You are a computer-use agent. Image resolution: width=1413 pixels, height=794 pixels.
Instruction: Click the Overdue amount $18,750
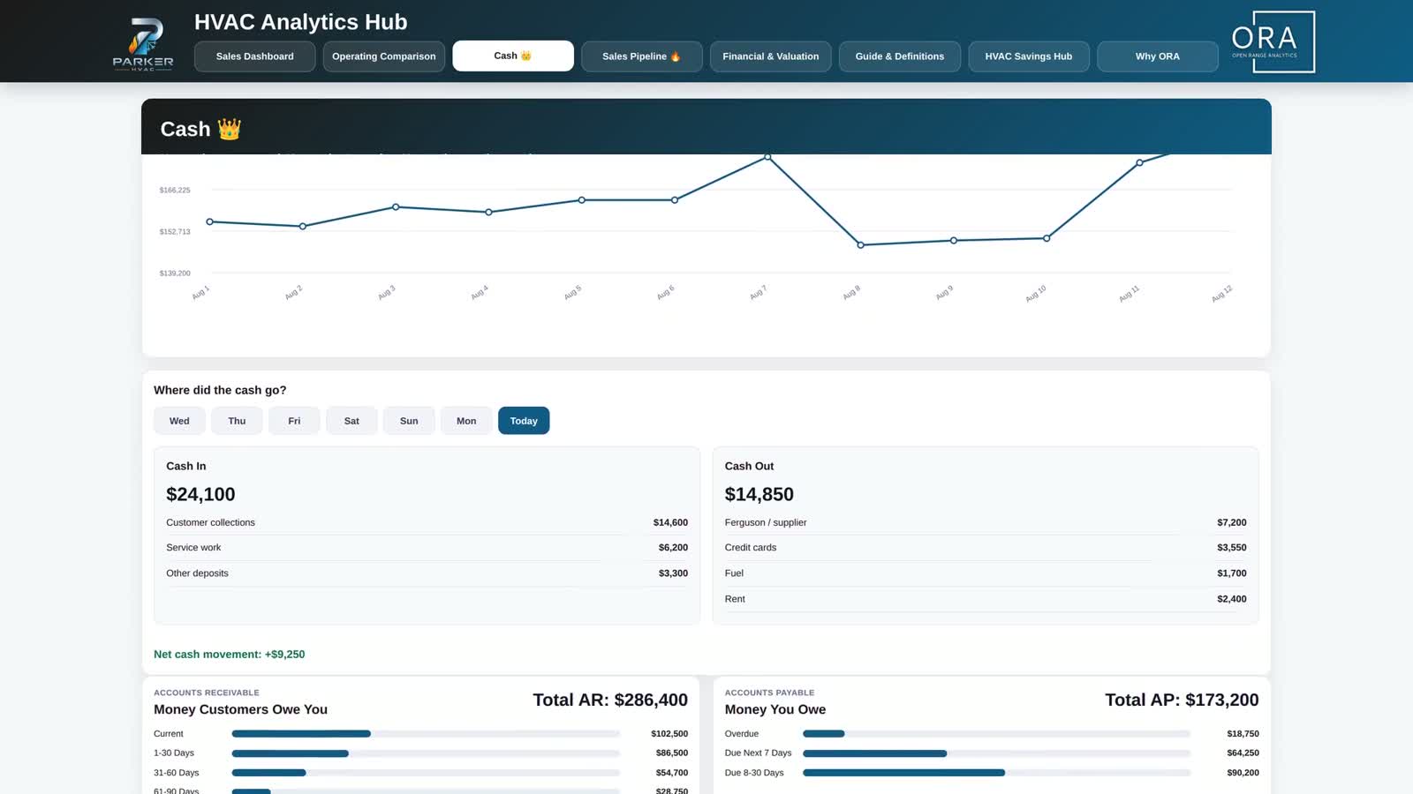pos(1243,734)
